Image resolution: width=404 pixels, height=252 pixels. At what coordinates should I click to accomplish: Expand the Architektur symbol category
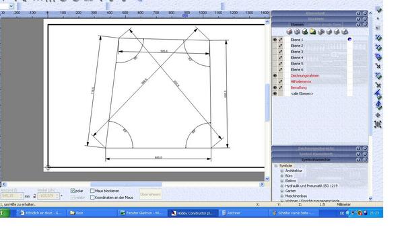tap(282, 171)
